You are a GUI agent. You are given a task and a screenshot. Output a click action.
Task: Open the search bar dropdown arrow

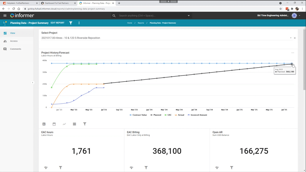coord(188,16)
